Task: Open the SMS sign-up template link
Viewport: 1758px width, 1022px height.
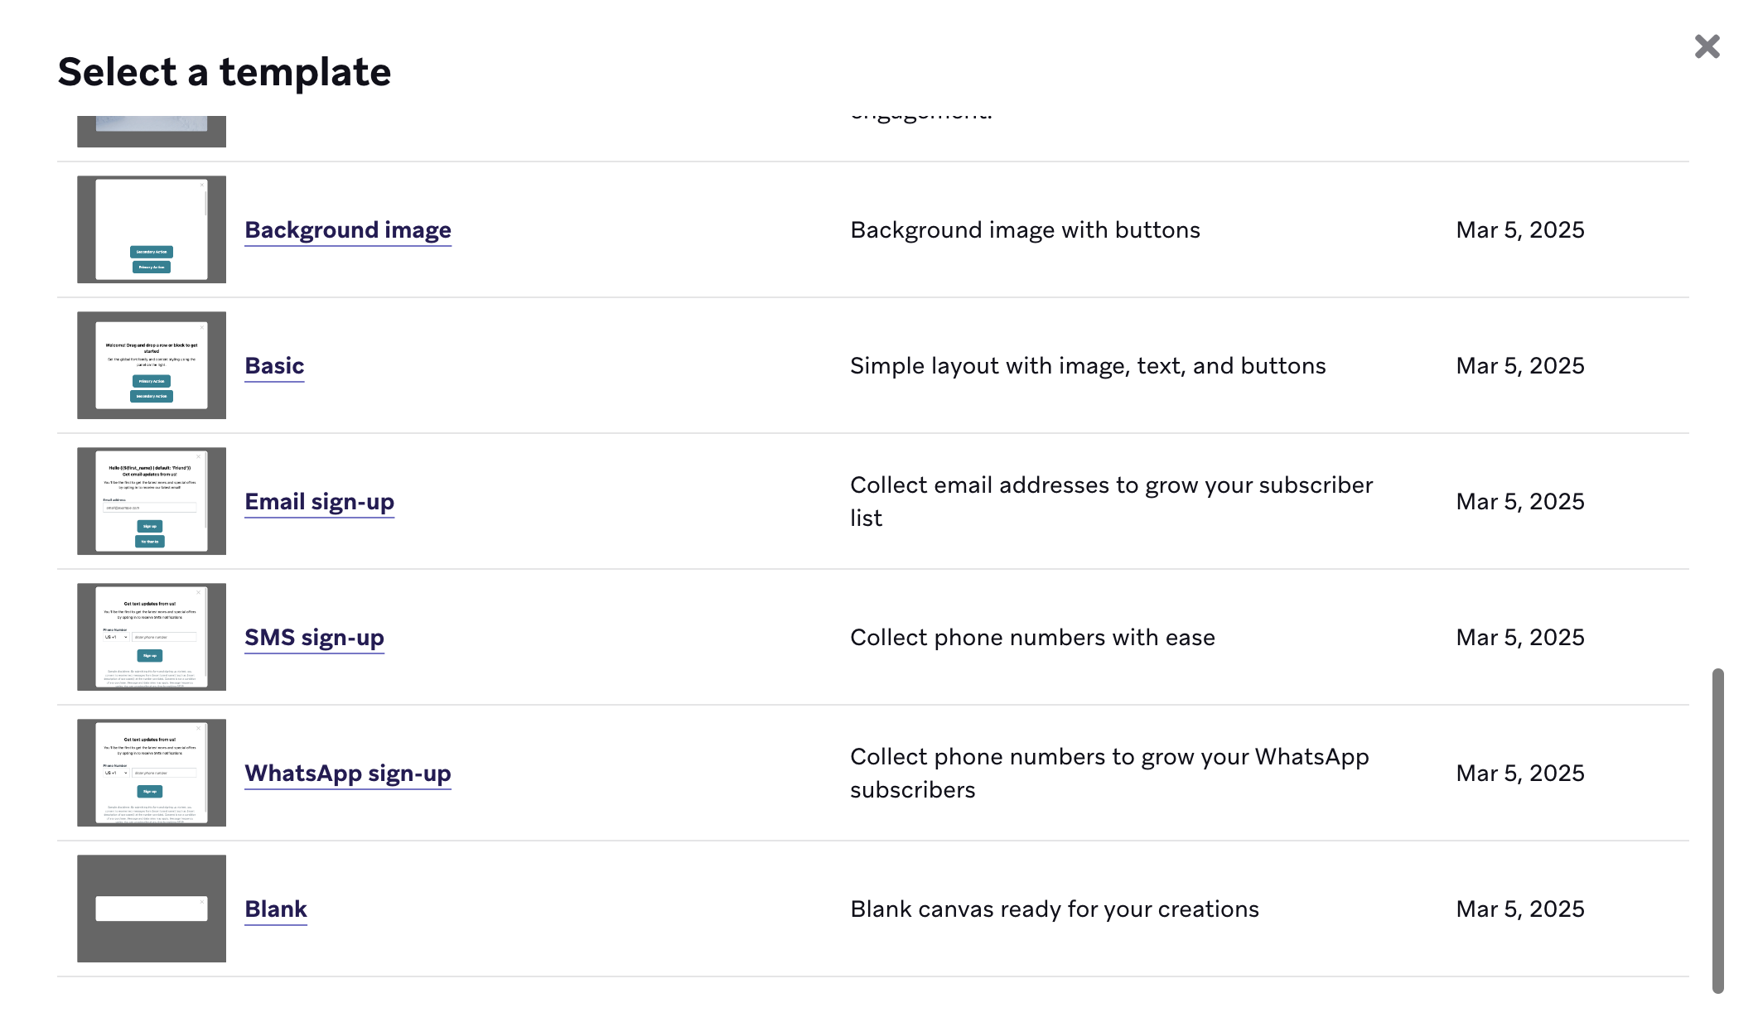Action: [x=314, y=638]
